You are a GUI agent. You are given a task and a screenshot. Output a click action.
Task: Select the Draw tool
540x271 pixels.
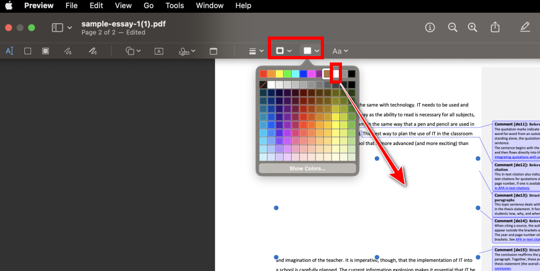click(x=93, y=51)
